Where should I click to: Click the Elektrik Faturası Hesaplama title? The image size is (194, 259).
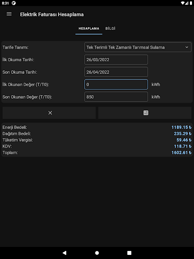click(52, 14)
